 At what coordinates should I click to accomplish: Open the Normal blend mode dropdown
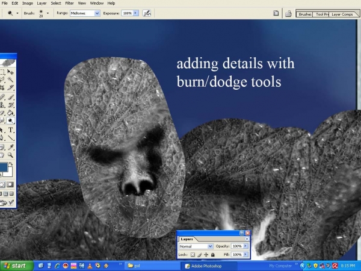(x=196, y=246)
